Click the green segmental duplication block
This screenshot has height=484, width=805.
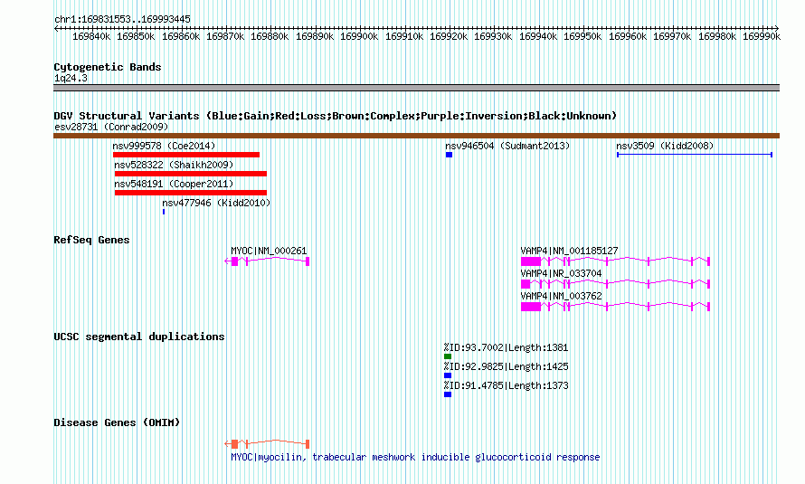click(448, 356)
